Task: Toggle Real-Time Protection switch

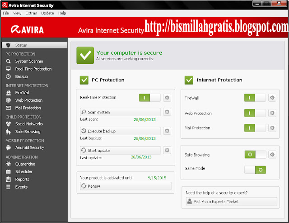Action: pyautogui.click(x=150, y=98)
